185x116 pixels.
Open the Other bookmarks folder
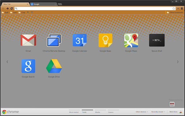click(175, 12)
